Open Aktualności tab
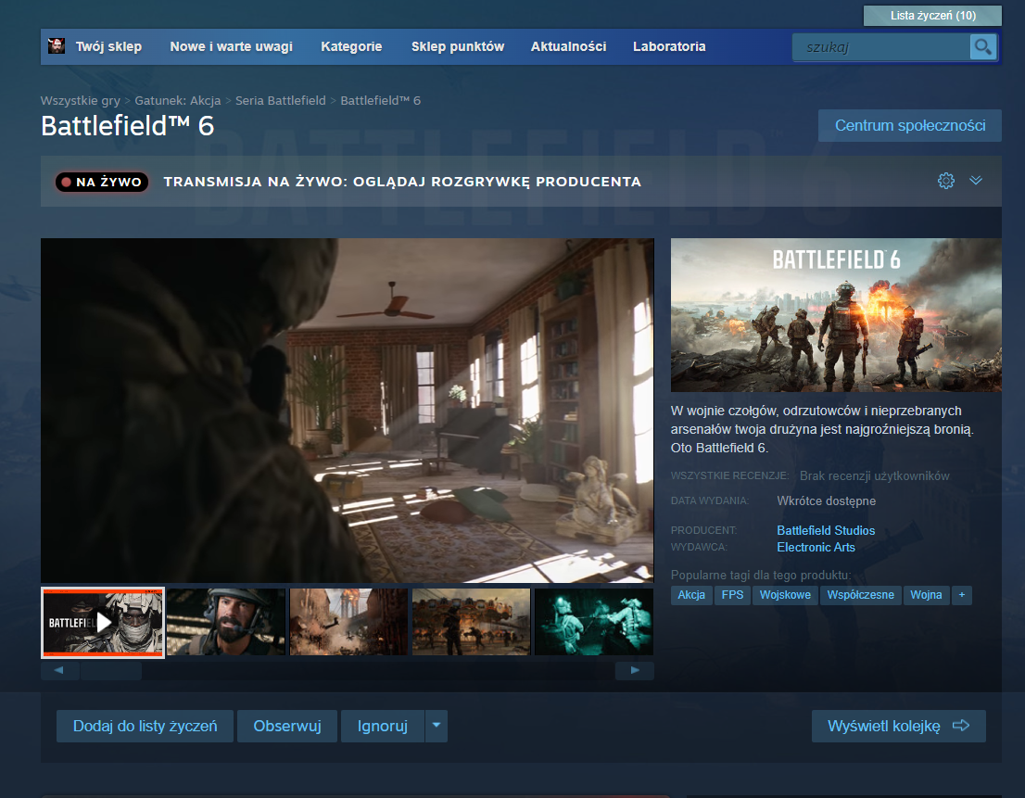1025x798 pixels. tap(568, 46)
